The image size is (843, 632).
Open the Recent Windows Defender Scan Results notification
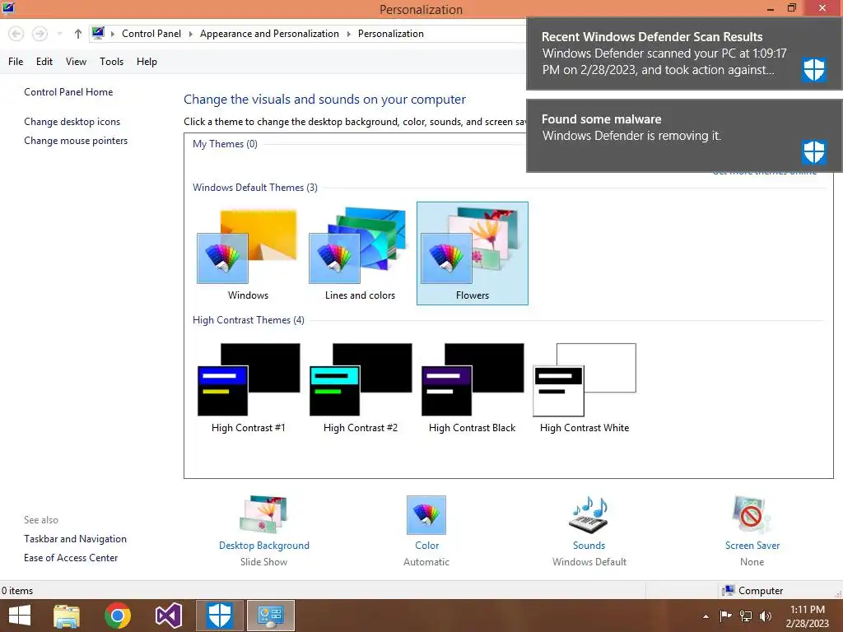(x=684, y=53)
